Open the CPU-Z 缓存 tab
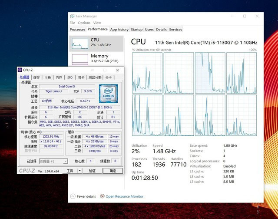This screenshot has width=278, height=219. coord(36,77)
